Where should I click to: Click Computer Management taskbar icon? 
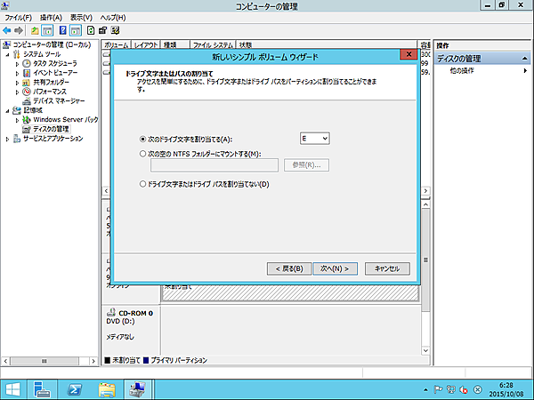138,390
